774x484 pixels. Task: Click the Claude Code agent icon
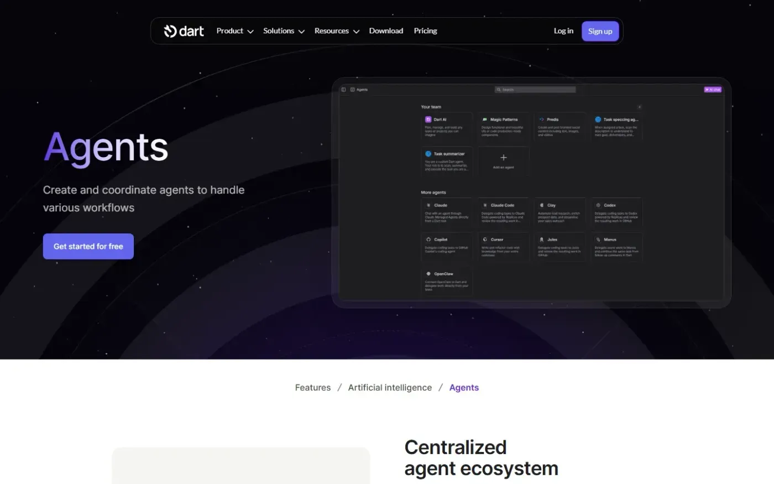click(x=485, y=205)
